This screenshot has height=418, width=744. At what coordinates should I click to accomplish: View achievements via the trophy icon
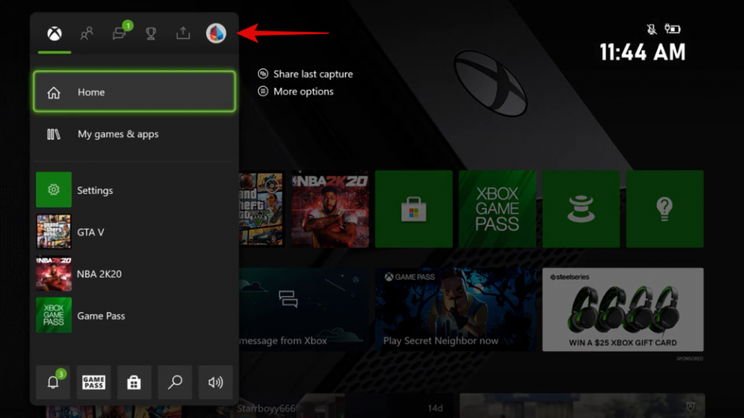pos(150,32)
